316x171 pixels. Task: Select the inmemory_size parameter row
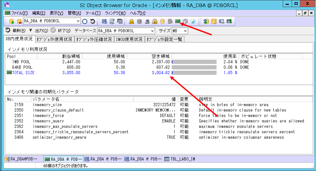47,105
